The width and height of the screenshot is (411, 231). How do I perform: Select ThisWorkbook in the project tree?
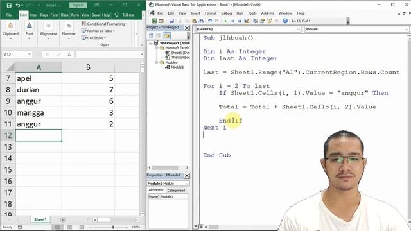click(180, 58)
